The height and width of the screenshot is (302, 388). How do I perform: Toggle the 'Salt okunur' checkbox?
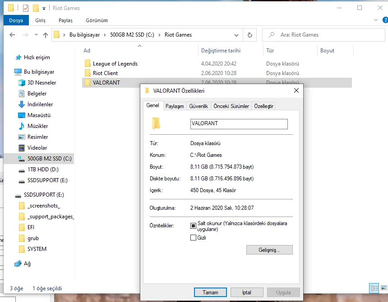(x=193, y=226)
